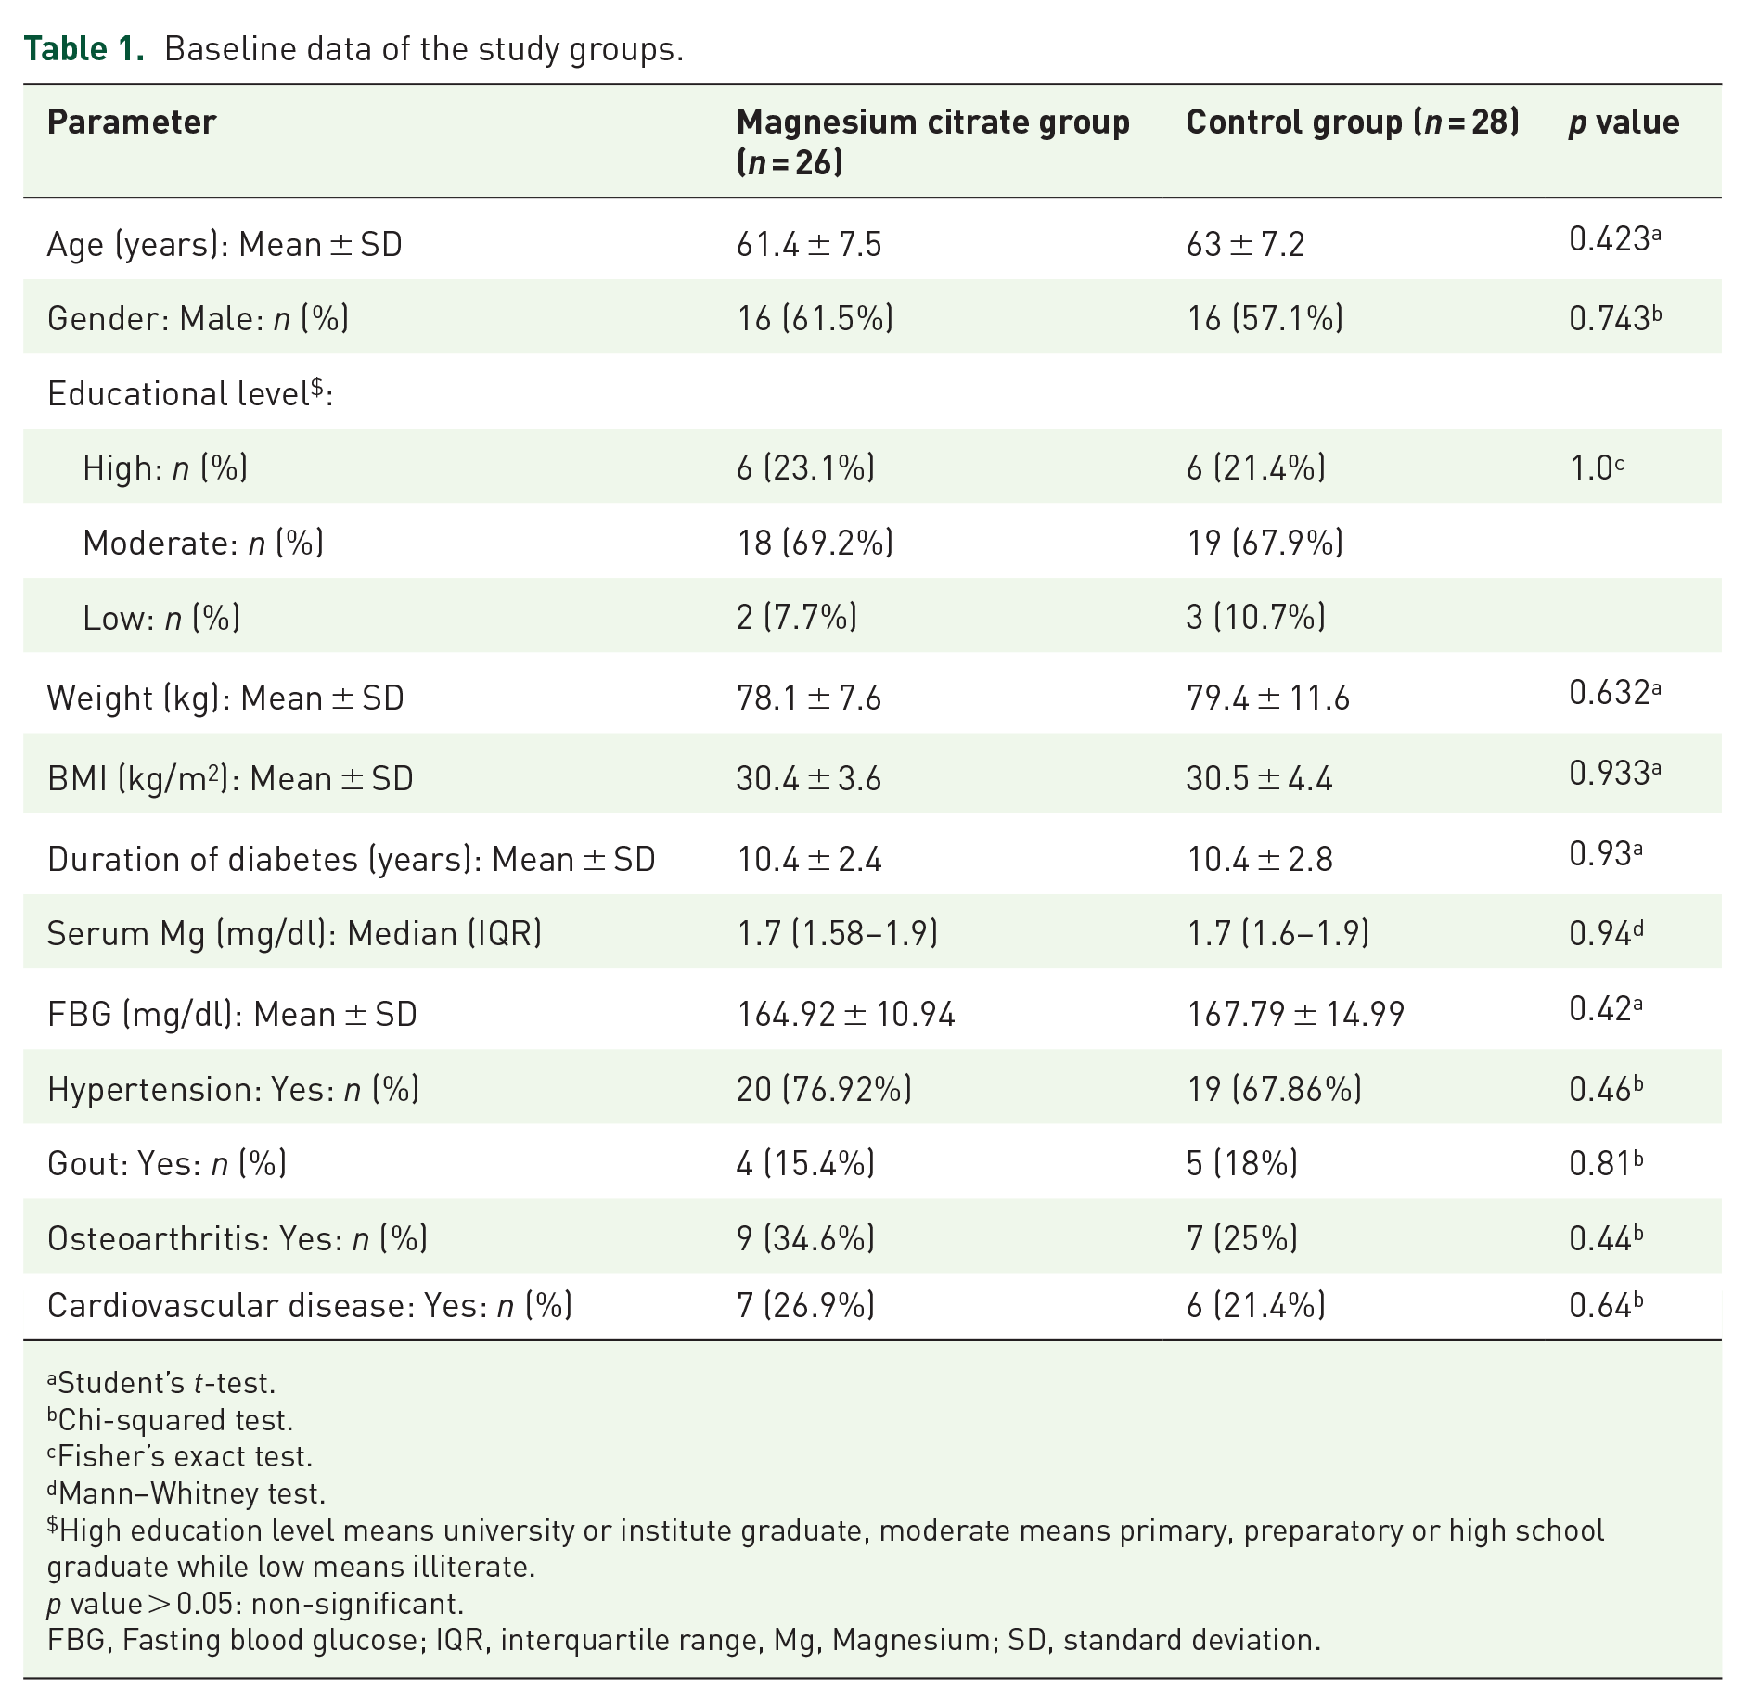Image resolution: width=1746 pixels, height=1703 pixels.
Task: Select the Educational level row label
Action: (x=190, y=393)
